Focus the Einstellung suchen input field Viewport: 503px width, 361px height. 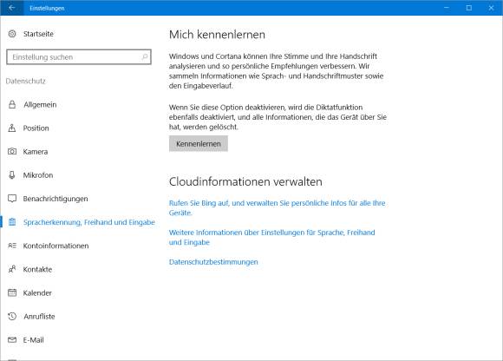point(79,56)
